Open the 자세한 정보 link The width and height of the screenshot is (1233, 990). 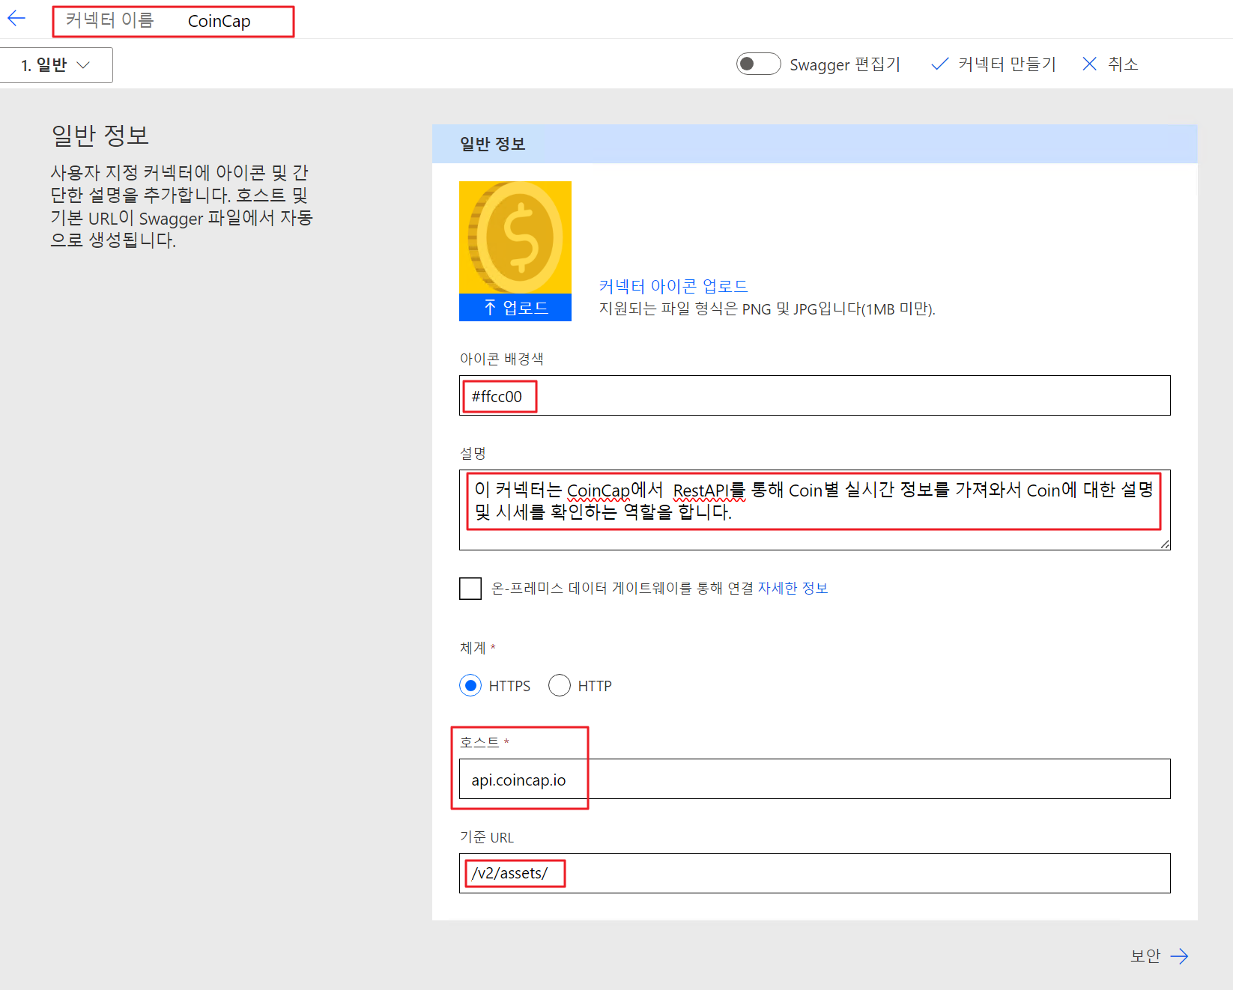[x=793, y=588]
